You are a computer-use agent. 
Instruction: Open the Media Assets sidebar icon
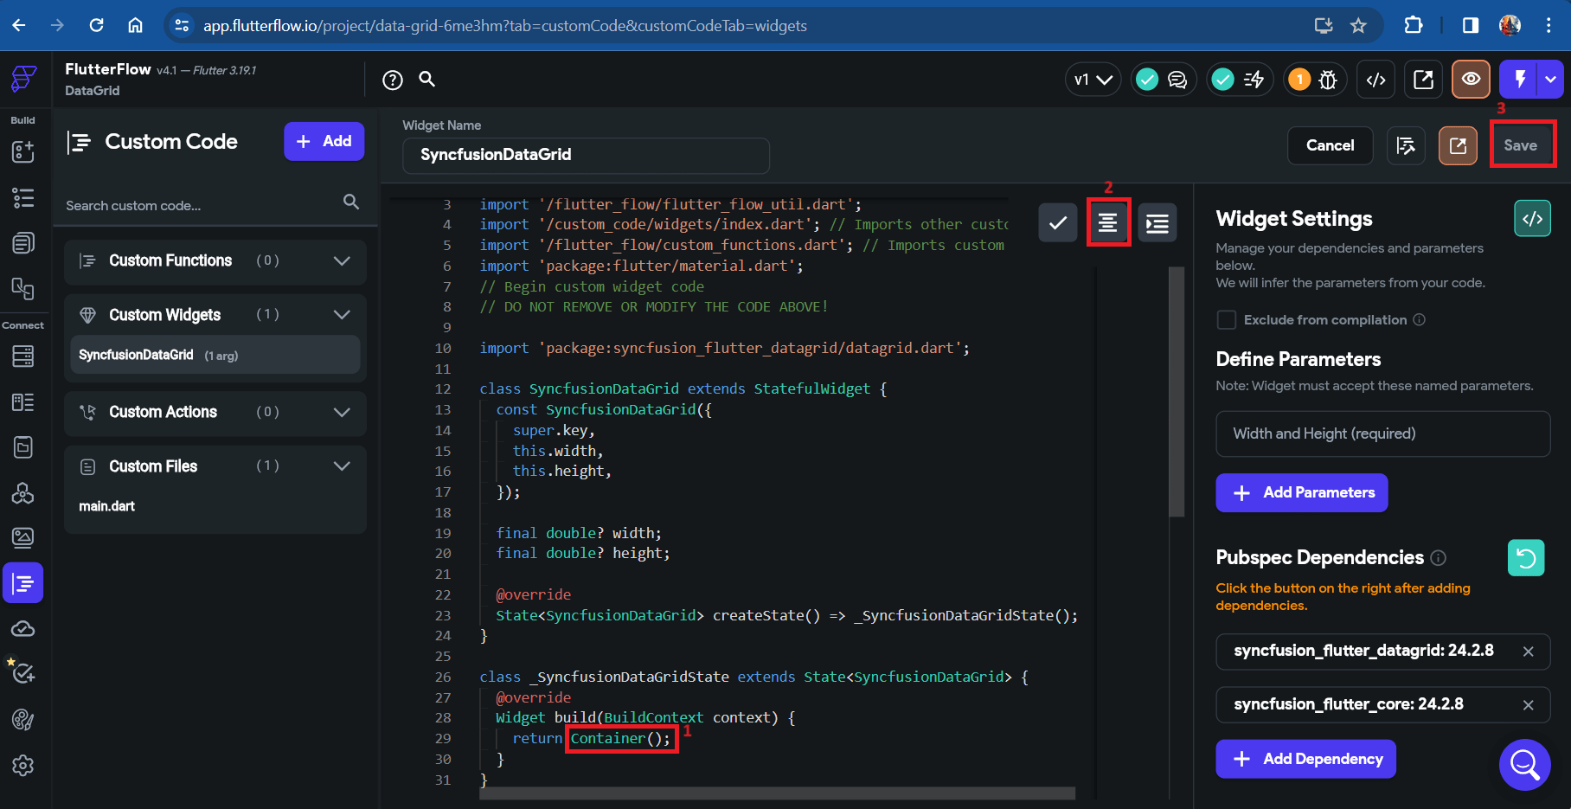coord(23,537)
